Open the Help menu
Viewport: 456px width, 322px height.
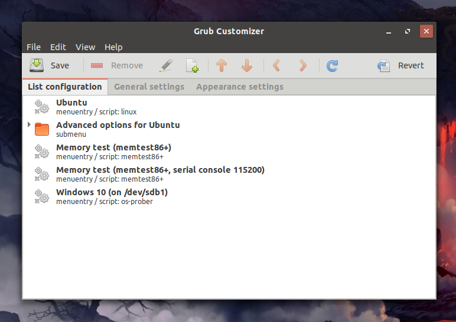point(113,47)
